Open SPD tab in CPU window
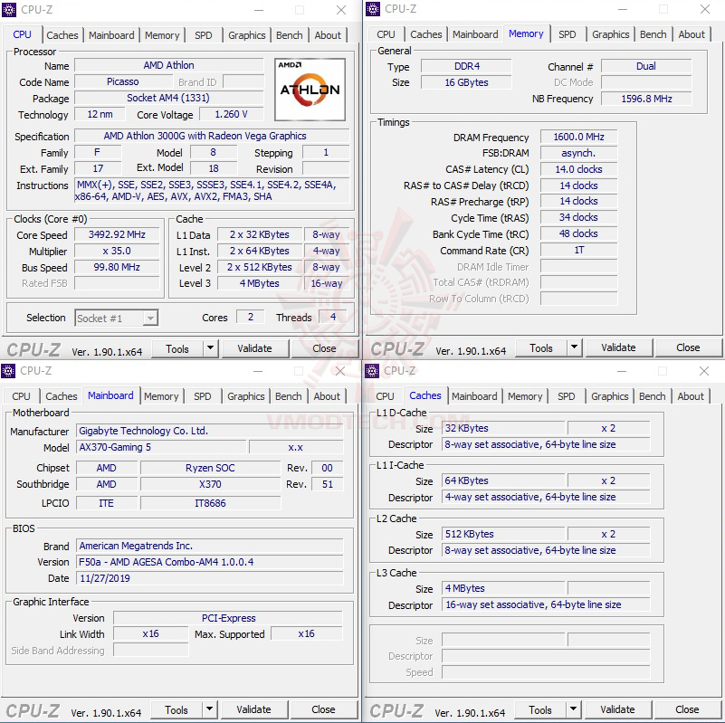The width and height of the screenshot is (725, 723). (204, 35)
